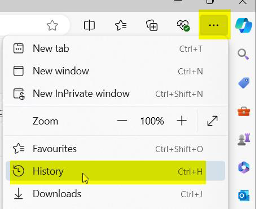This screenshot has height=209, width=259.
Task: Choose New InPrivate window
Action: click(x=116, y=94)
